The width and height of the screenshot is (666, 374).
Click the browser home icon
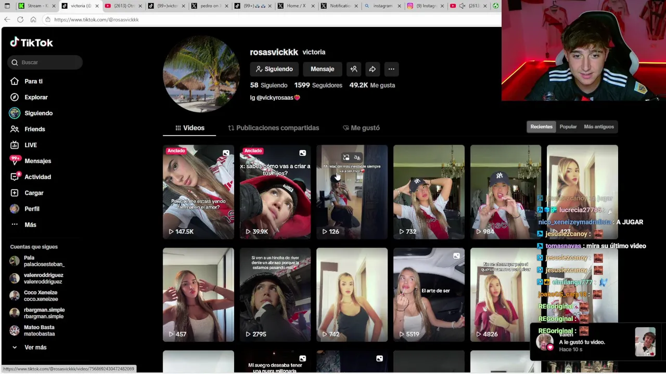coord(33,20)
